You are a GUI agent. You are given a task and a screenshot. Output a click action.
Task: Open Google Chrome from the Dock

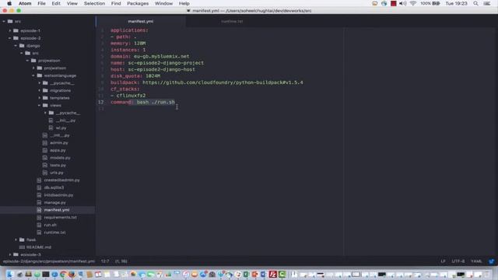coord(63,275)
